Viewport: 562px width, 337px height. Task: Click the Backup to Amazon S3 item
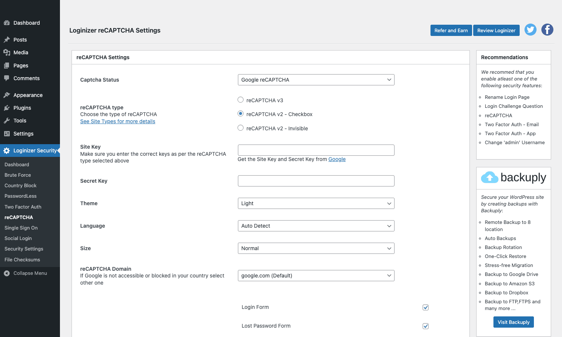click(x=510, y=283)
